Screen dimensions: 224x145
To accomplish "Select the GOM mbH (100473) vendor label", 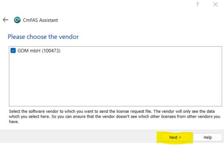I will pos(39,51).
